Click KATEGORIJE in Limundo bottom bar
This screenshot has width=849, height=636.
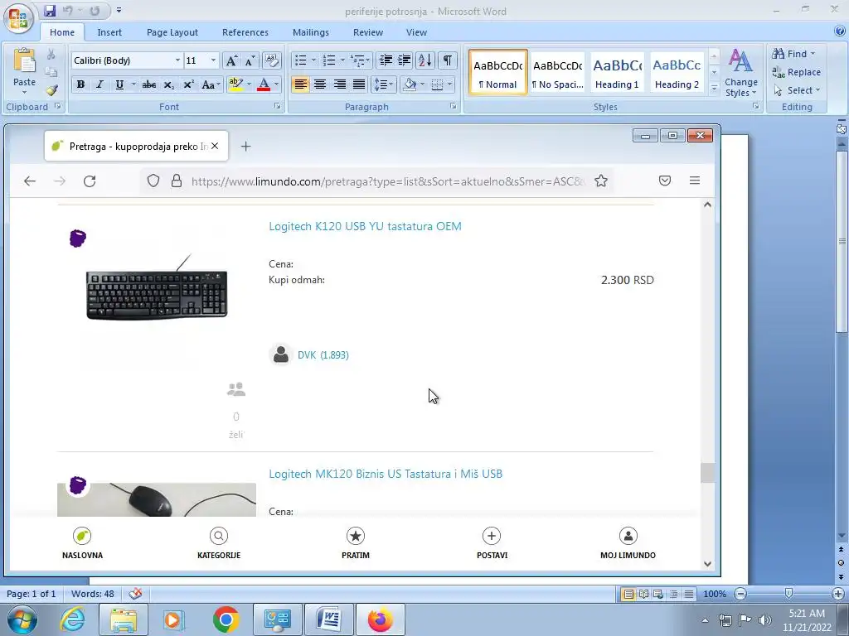coord(219,543)
